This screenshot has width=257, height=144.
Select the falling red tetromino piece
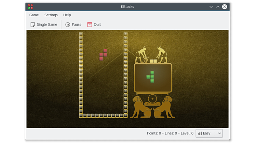[x=103, y=54]
